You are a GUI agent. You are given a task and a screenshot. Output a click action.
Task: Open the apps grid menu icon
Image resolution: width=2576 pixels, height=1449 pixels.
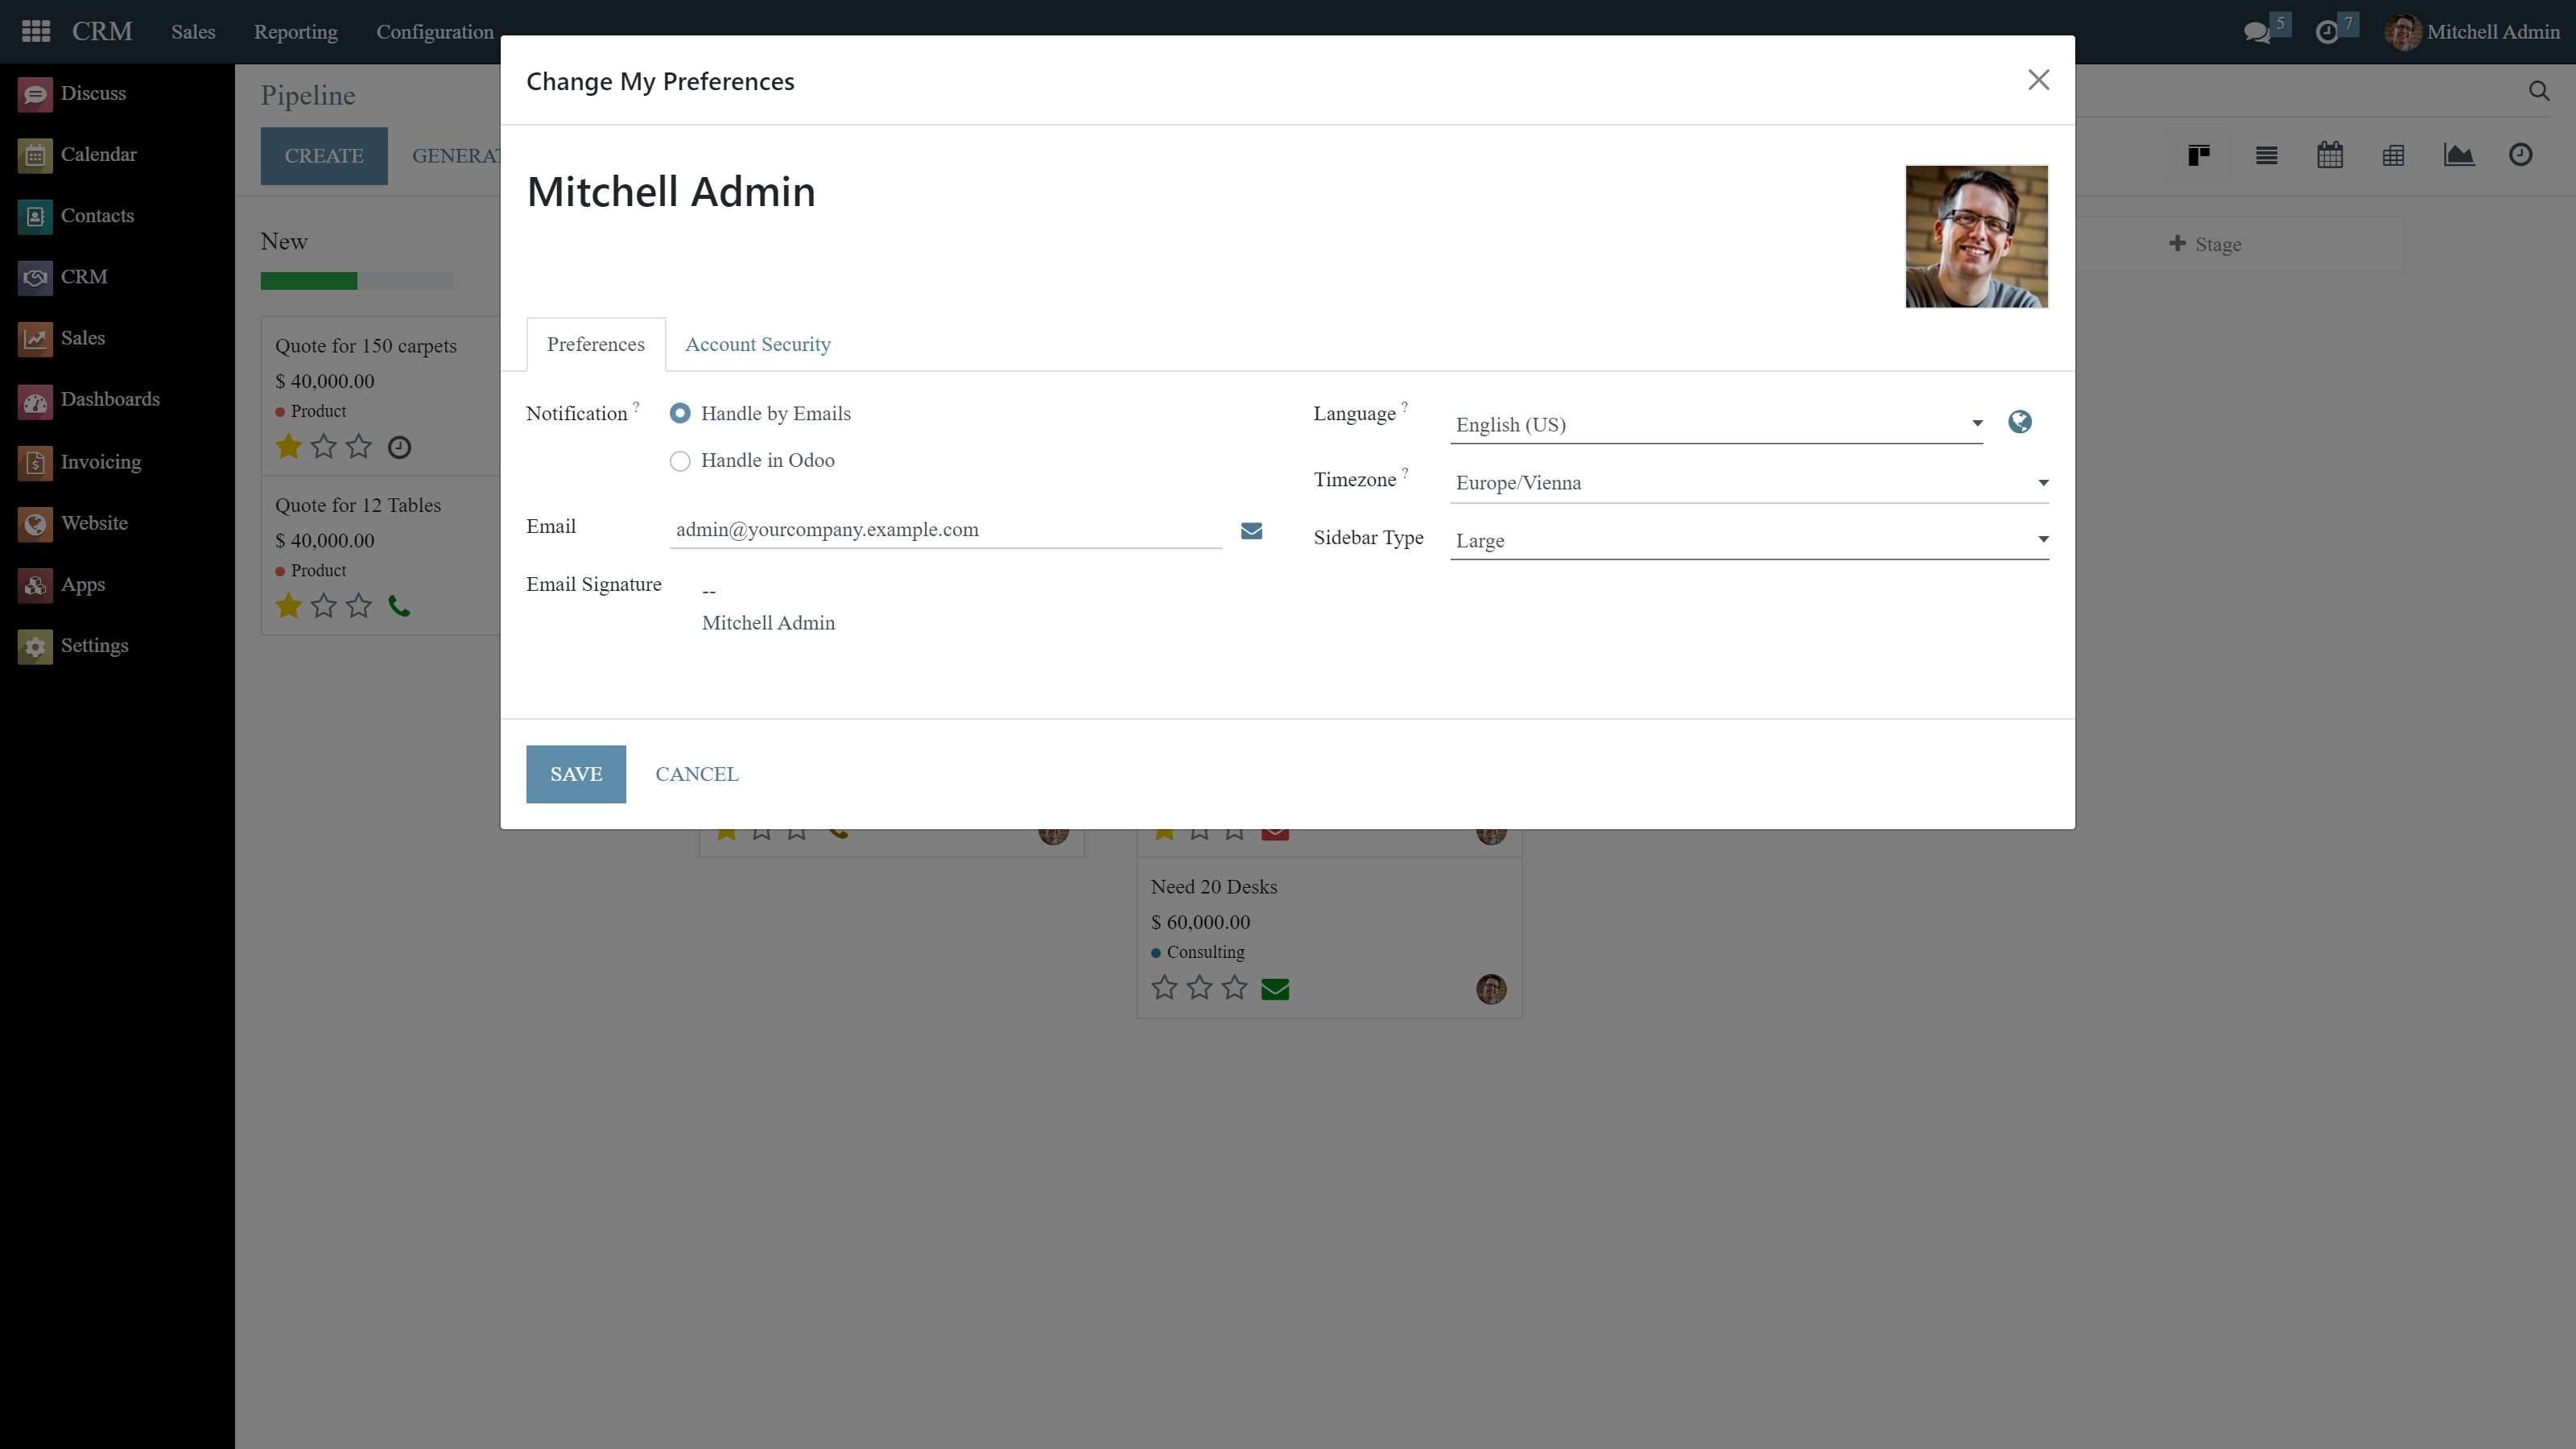click(x=36, y=32)
